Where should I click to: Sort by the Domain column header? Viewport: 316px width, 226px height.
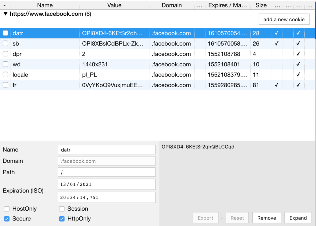coord(172,5)
